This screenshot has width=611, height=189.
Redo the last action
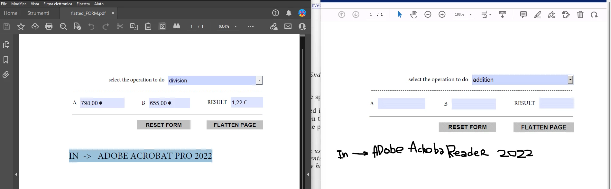[x=106, y=26]
